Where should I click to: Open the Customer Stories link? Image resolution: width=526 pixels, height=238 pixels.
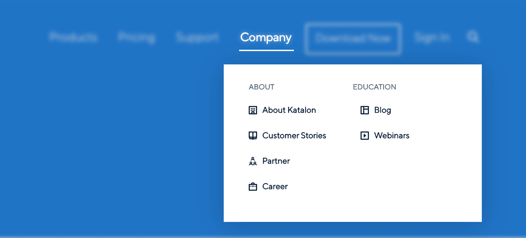click(294, 136)
